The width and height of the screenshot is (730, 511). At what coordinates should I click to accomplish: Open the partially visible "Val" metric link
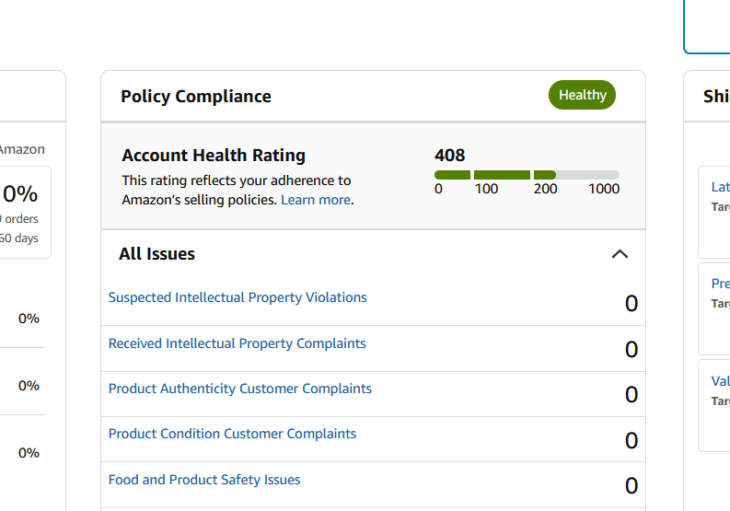click(x=720, y=380)
